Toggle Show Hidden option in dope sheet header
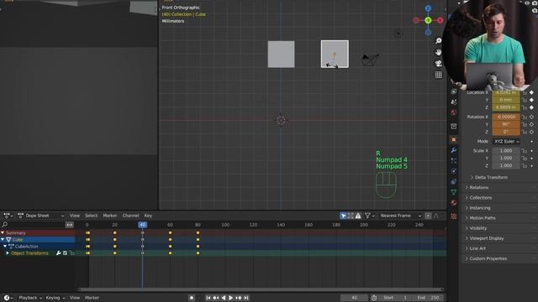 (351, 216)
